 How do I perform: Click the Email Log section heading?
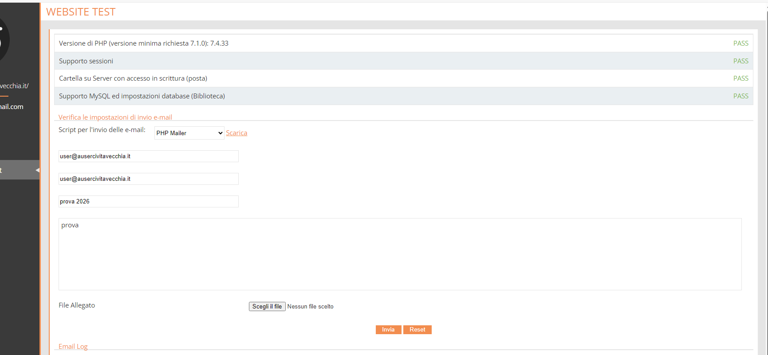(73, 347)
